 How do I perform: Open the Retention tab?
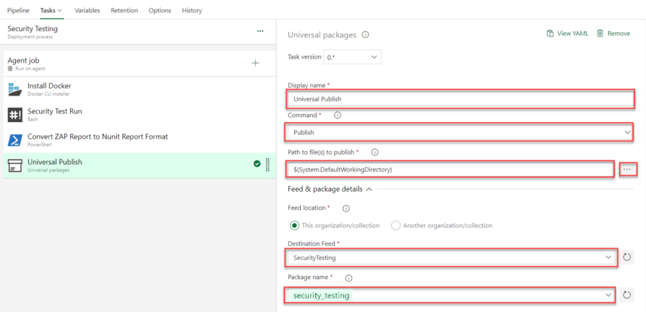pos(124,10)
